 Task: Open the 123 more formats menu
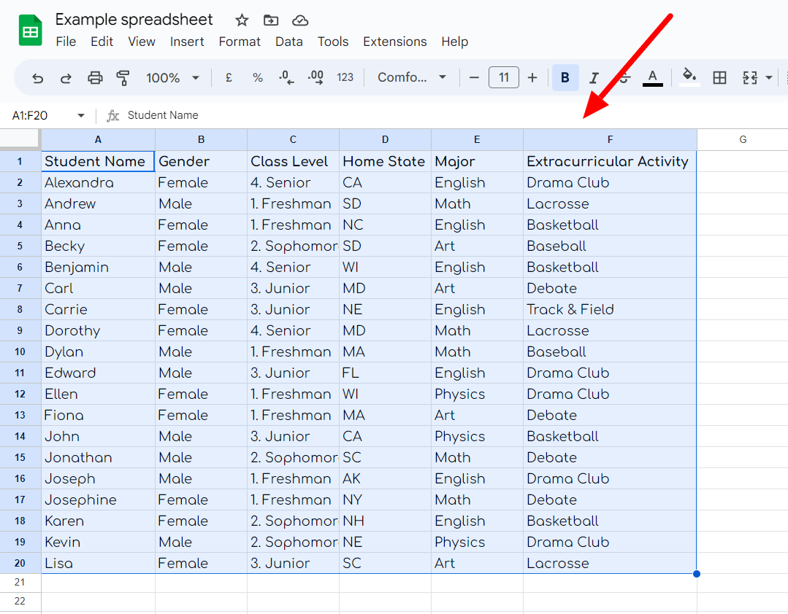click(x=345, y=78)
